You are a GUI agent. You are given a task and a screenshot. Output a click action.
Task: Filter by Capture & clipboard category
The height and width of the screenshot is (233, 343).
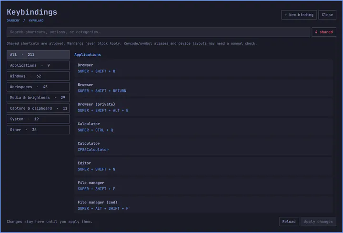[x=38, y=108]
